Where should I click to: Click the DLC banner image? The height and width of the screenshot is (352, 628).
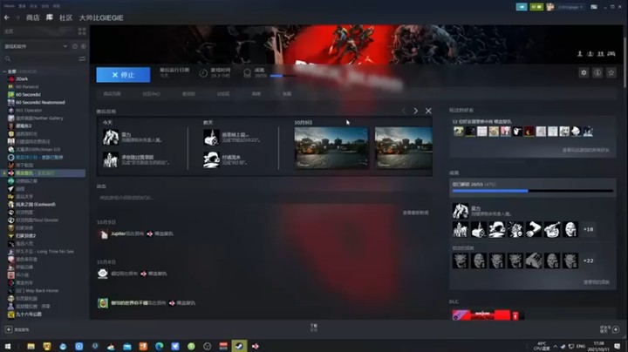[486, 315]
